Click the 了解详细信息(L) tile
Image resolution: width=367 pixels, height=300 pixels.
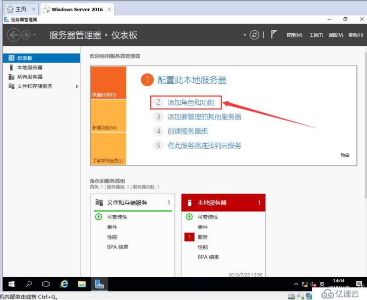tap(108, 149)
